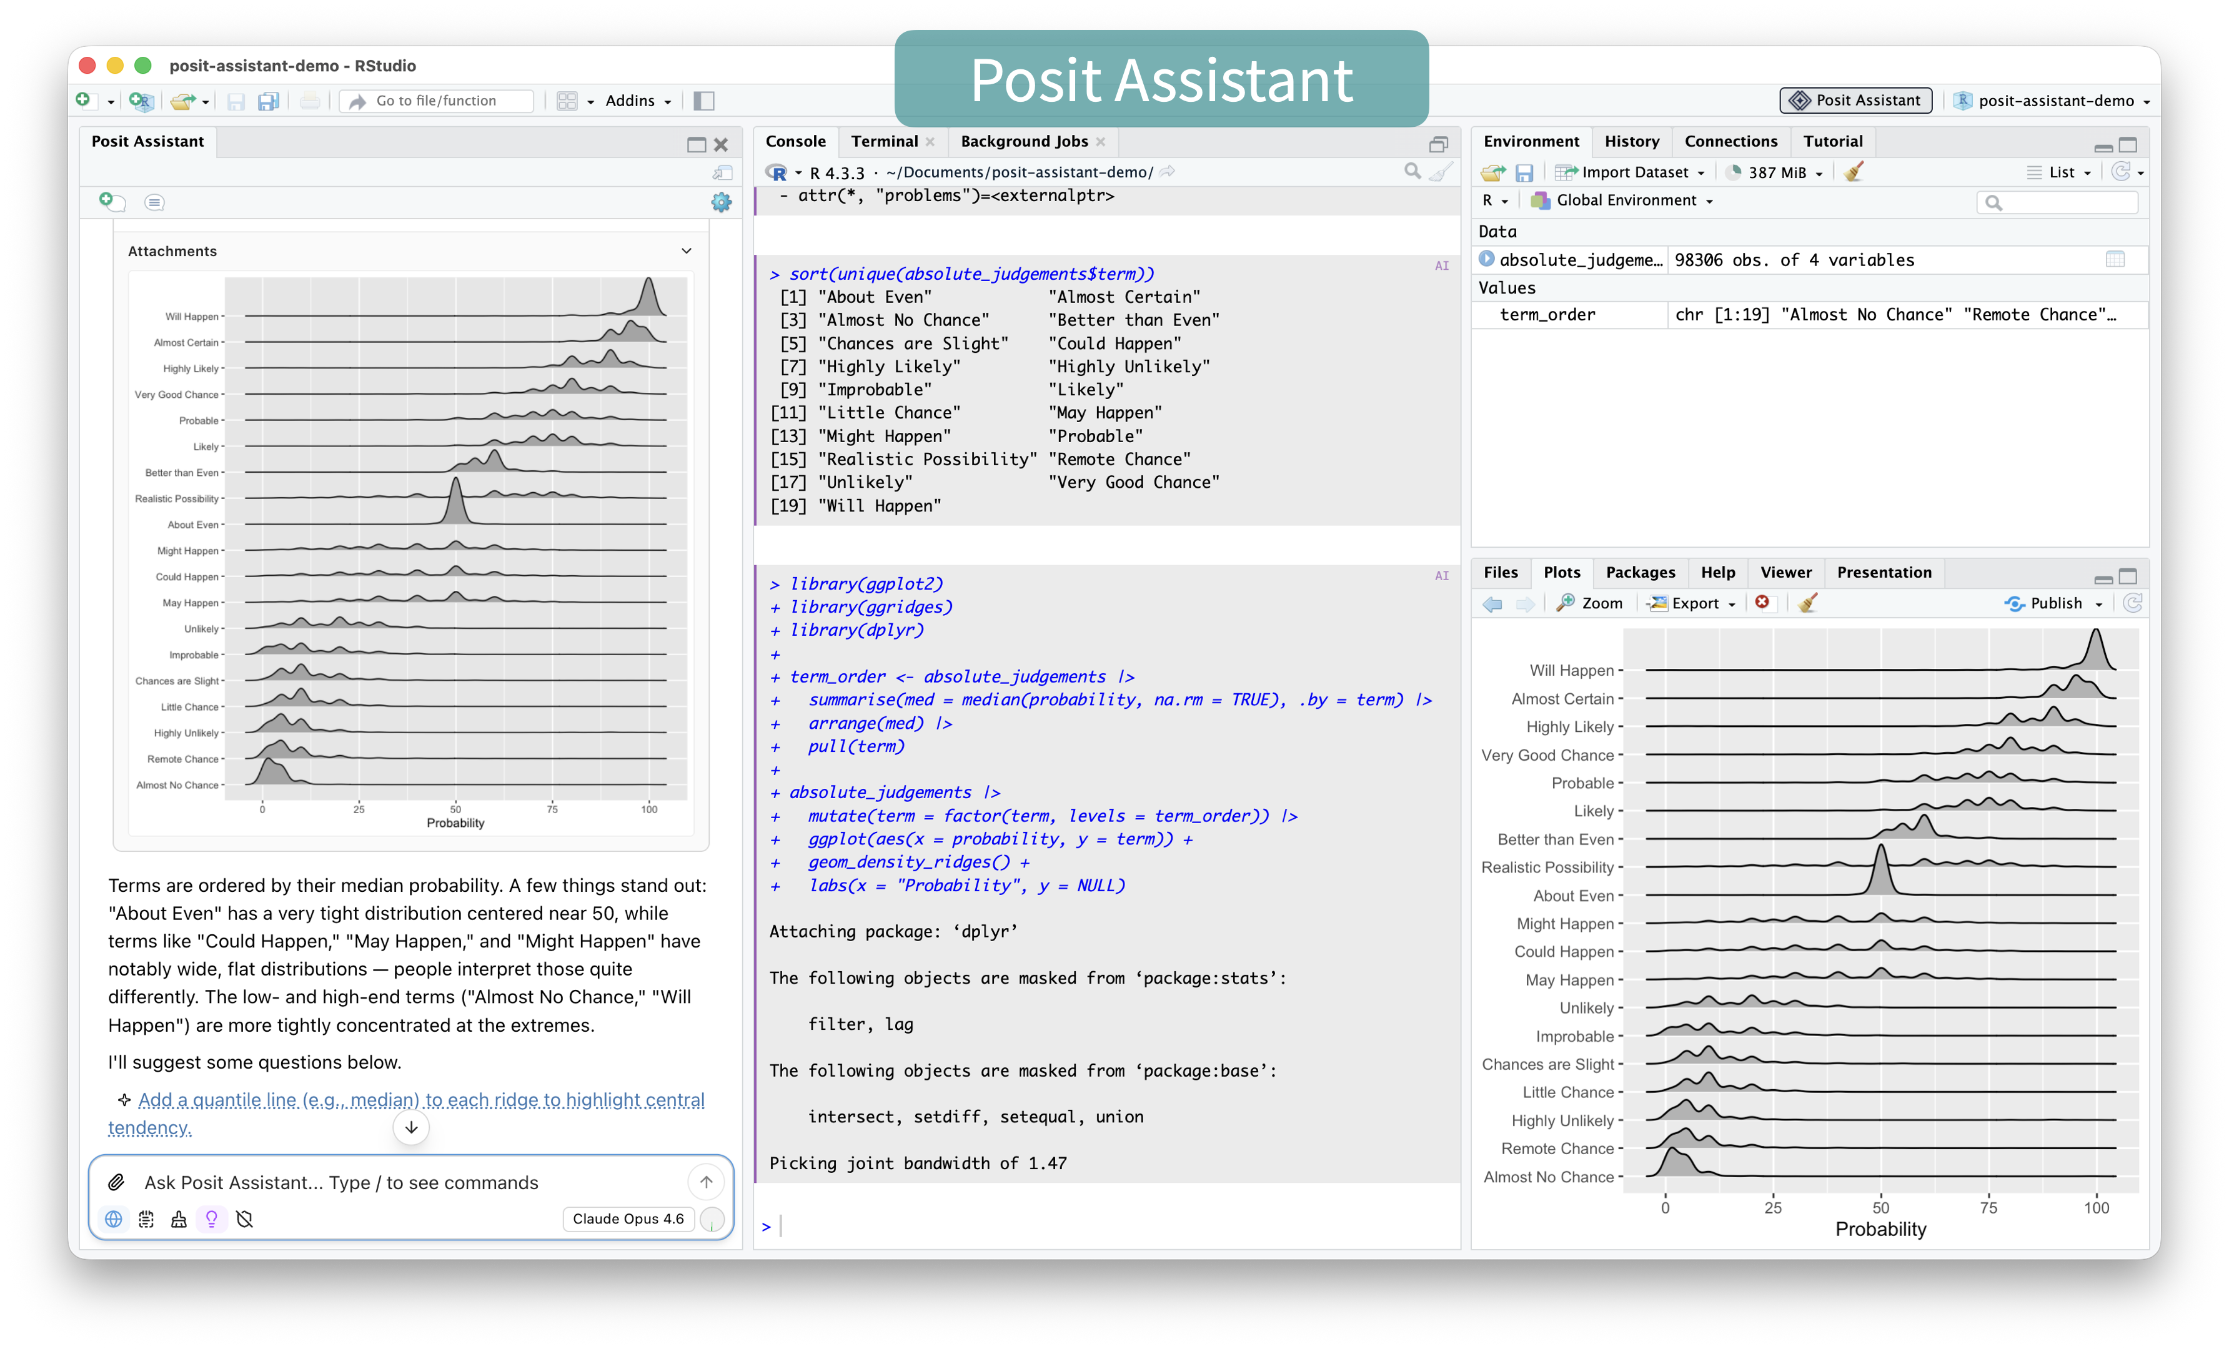This screenshot has height=1349, width=2229.
Task: Go to previous plot arrow
Action: [x=1492, y=603]
